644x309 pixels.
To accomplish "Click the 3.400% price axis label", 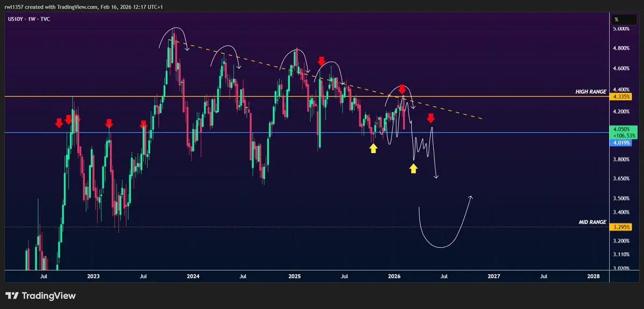I will 621,212.
